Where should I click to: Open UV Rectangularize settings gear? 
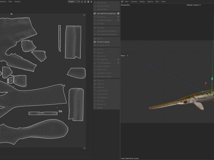(118, 63)
